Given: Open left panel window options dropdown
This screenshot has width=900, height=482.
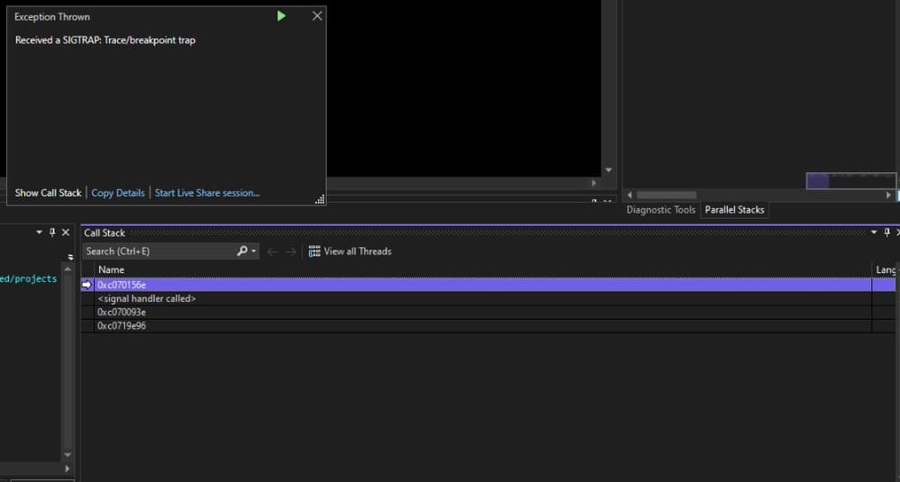Looking at the screenshot, I should 40,232.
